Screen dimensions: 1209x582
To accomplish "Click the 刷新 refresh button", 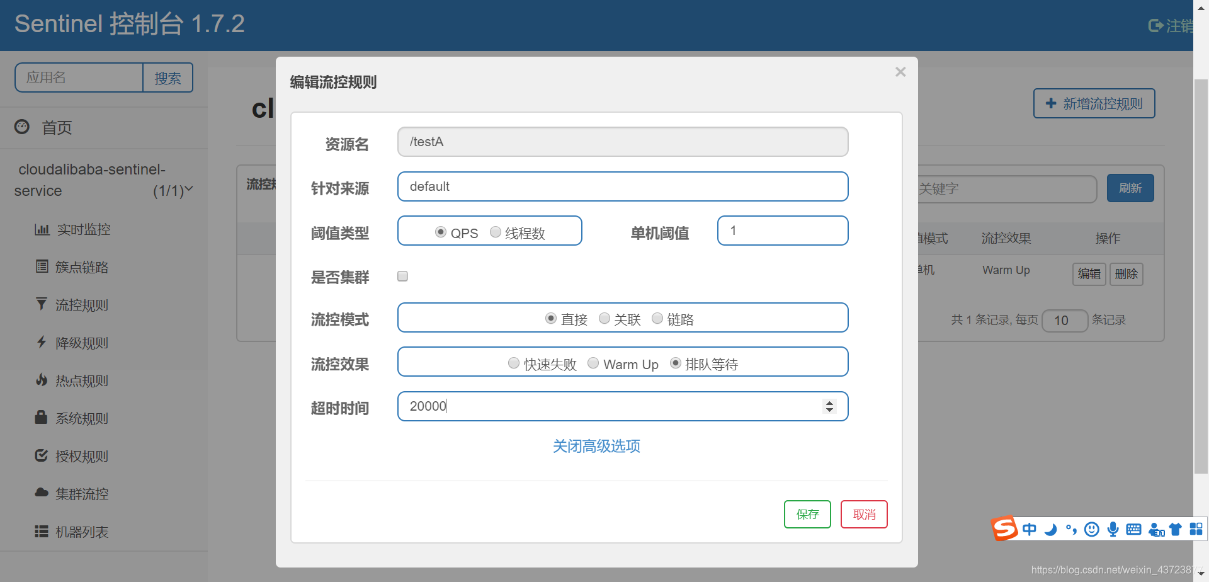I will click(1130, 188).
